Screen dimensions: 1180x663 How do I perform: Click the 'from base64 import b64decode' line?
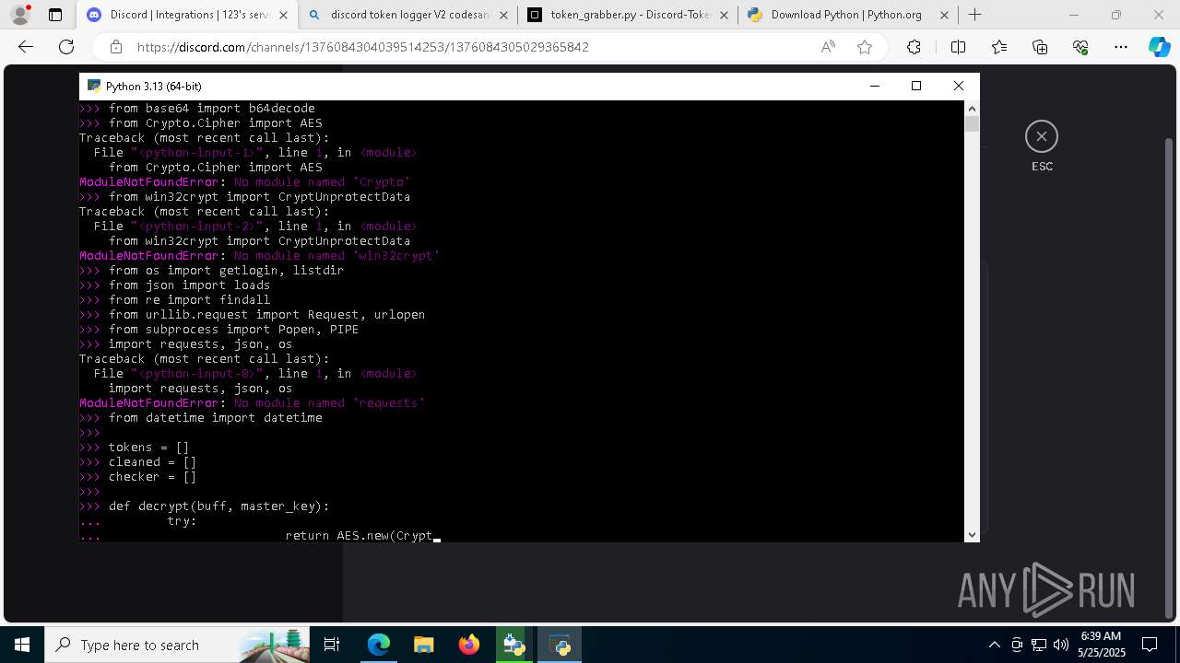point(212,109)
